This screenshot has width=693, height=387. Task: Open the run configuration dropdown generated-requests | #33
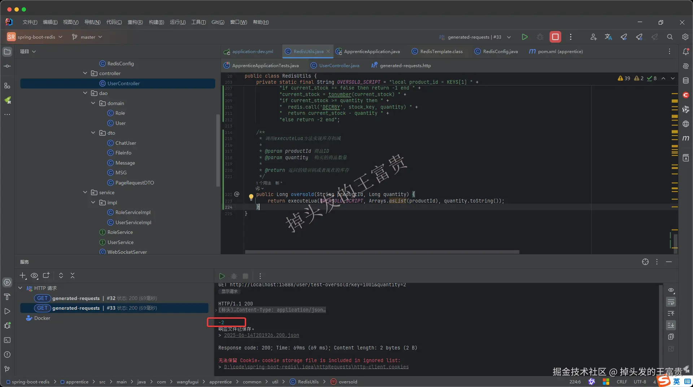pyautogui.click(x=475, y=37)
